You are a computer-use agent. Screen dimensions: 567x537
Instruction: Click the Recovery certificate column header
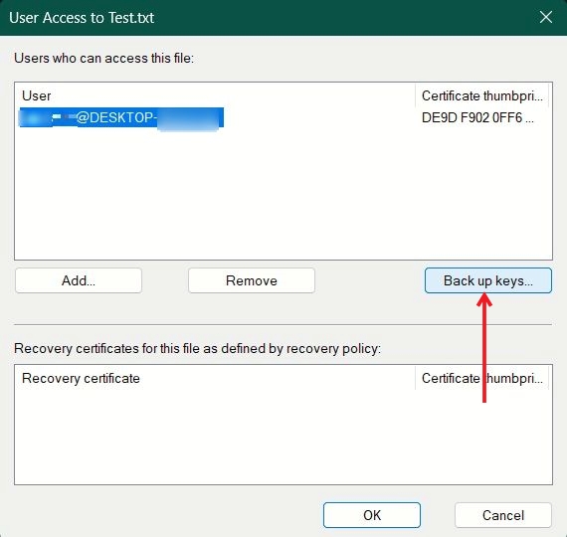point(215,378)
